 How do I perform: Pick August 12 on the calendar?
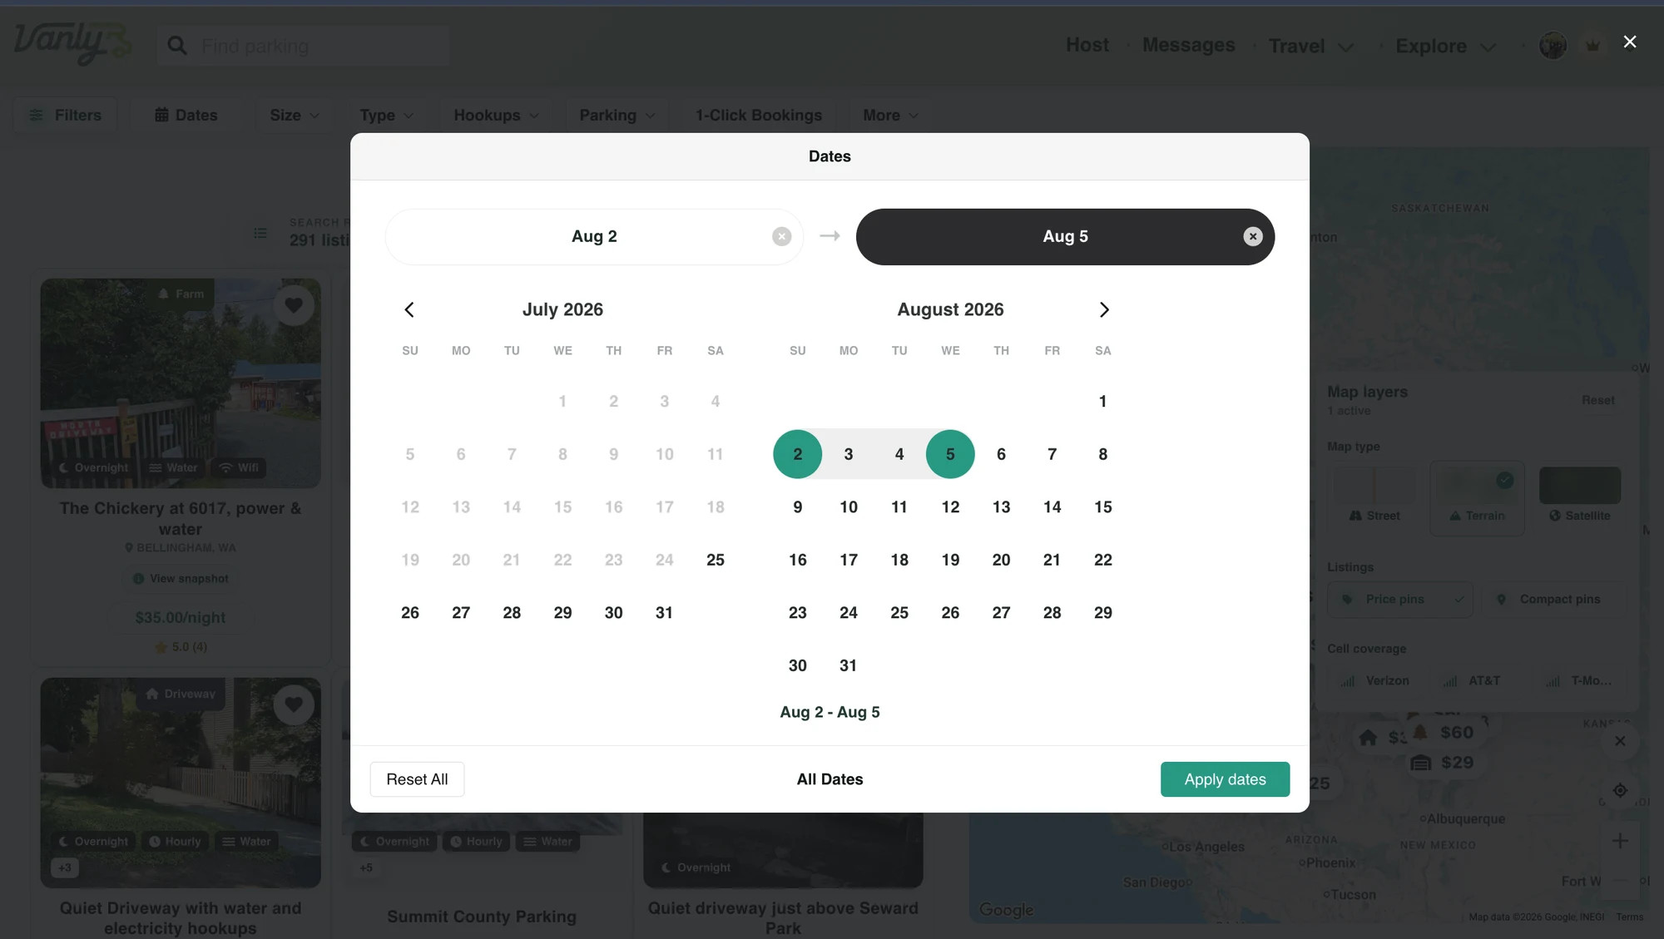[x=950, y=507]
